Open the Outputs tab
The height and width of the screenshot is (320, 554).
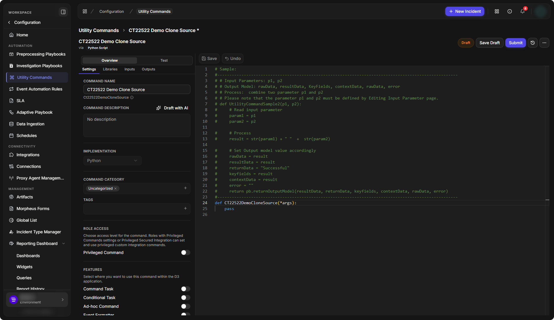148,69
